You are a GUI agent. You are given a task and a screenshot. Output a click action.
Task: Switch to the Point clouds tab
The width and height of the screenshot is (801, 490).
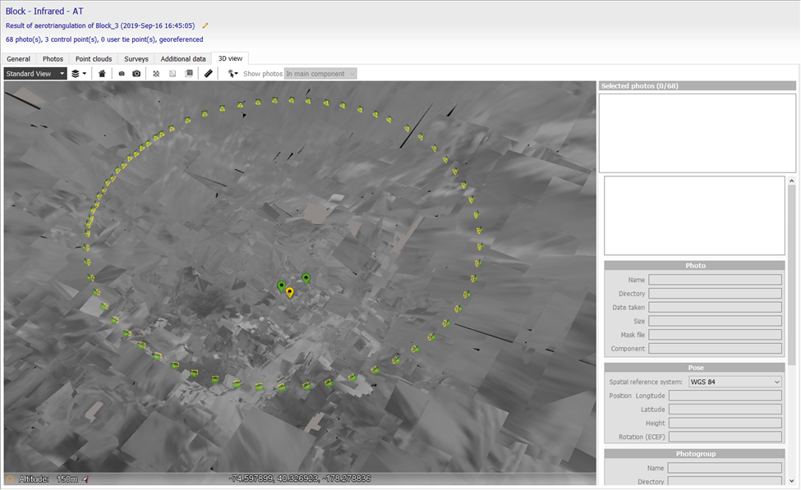click(x=94, y=59)
